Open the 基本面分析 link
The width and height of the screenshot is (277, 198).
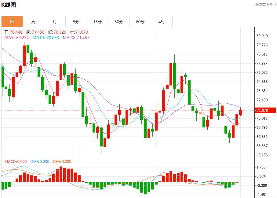pyautogui.click(x=265, y=4)
